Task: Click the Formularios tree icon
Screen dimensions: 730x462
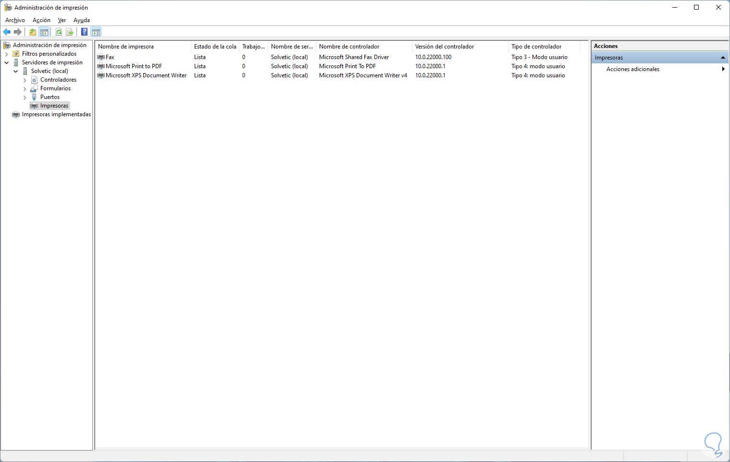Action: (x=34, y=88)
